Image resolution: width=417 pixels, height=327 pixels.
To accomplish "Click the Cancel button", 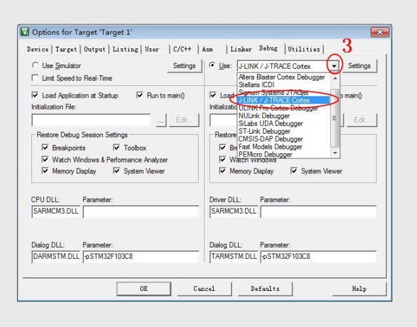I will pos(204,289).
